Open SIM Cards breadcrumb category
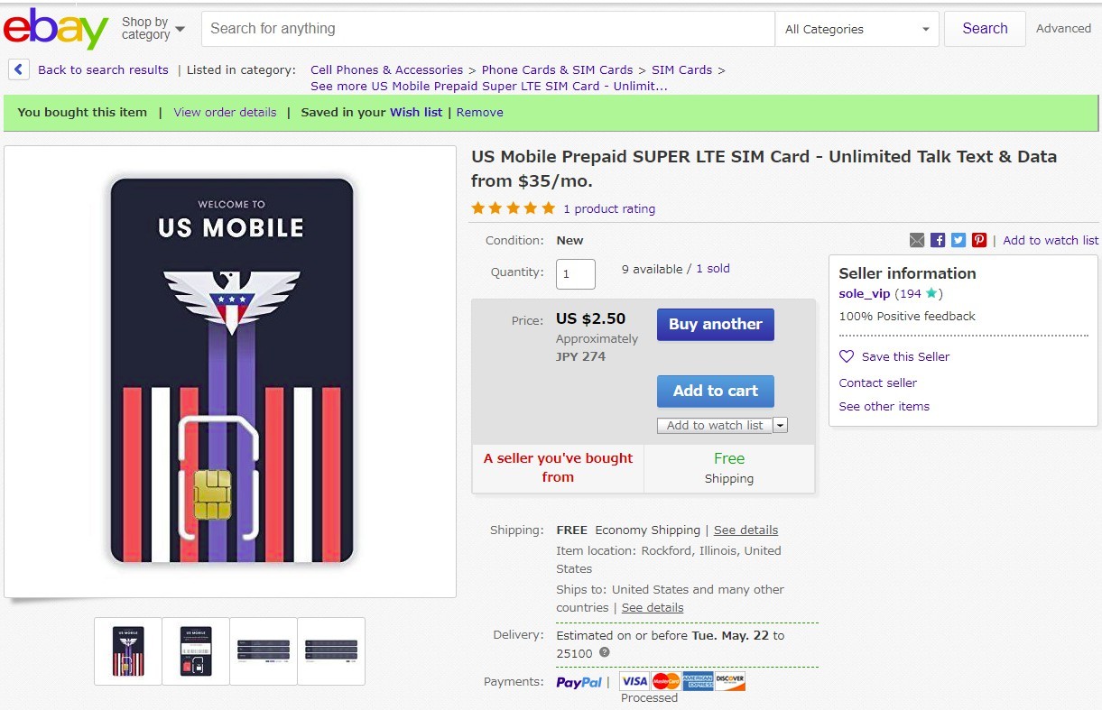 (681, 69)
